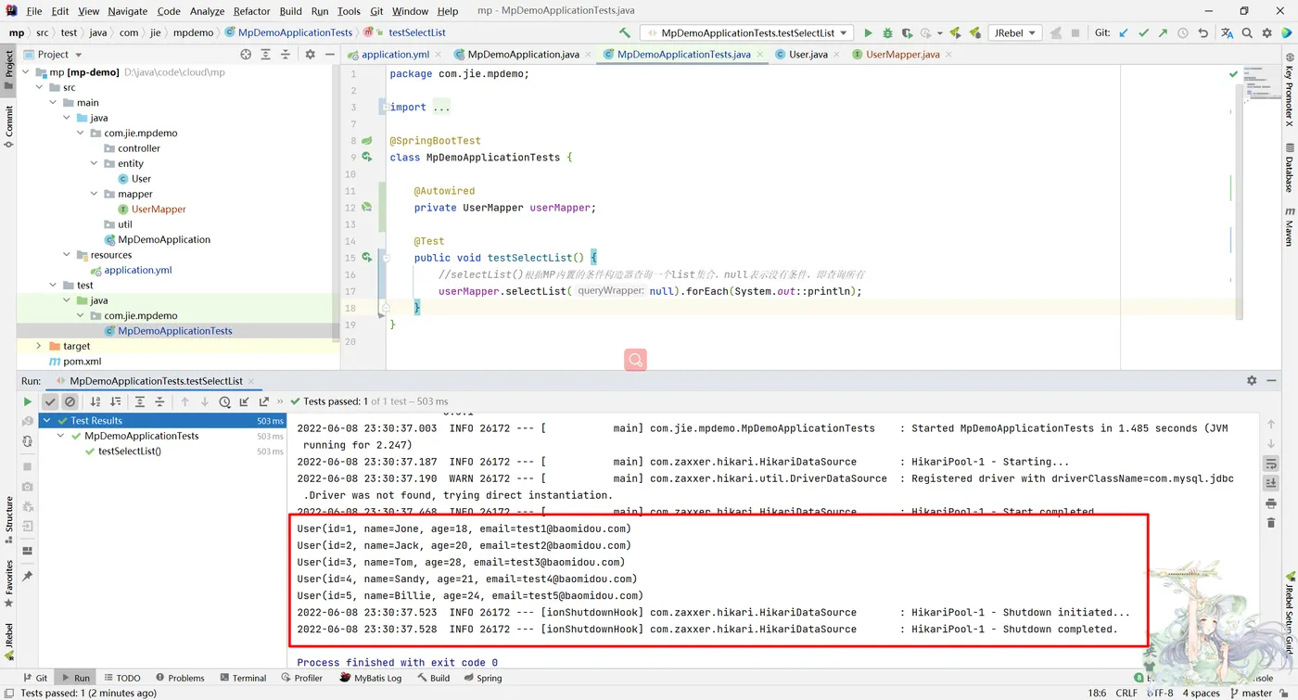Open the Terminal tool window
Image resolution: width=1298 pixels, height=700 pixels.
(242, 678)
